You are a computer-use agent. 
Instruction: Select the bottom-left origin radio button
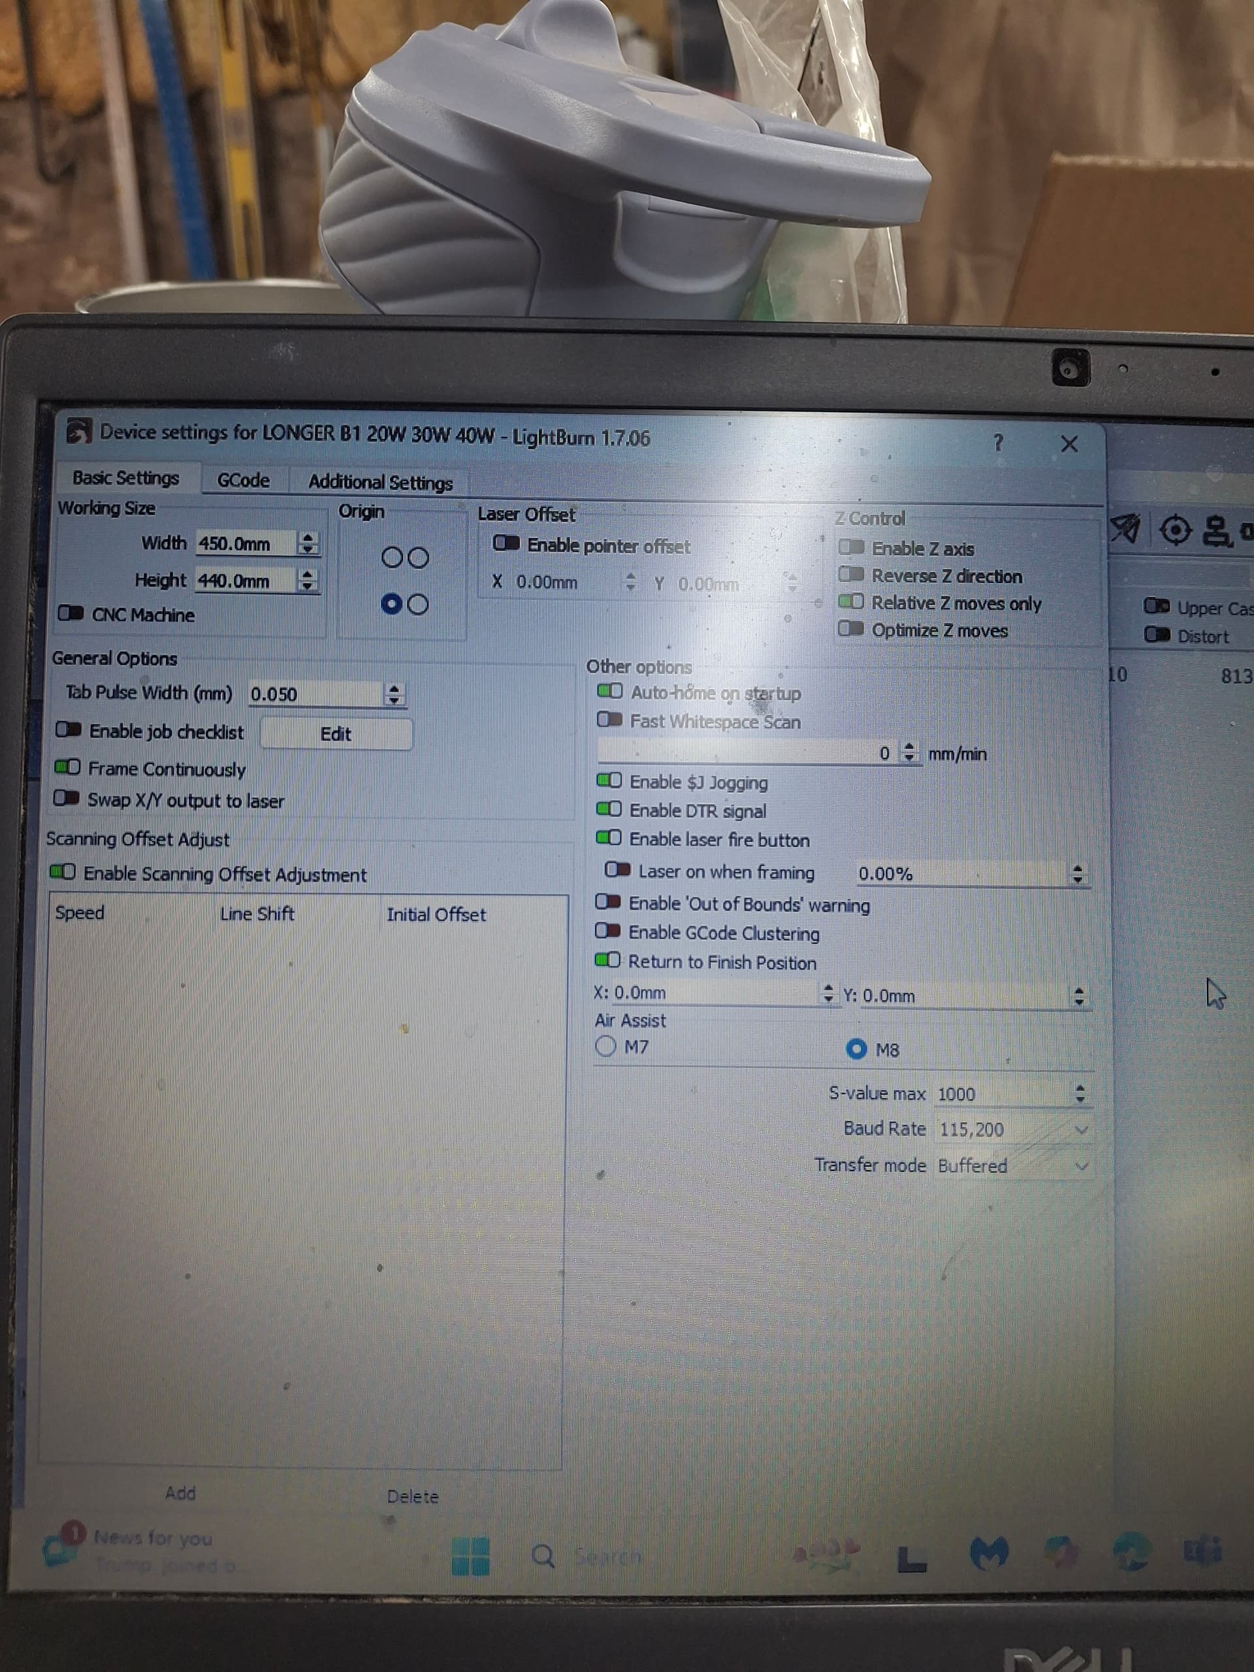[391, 604]
